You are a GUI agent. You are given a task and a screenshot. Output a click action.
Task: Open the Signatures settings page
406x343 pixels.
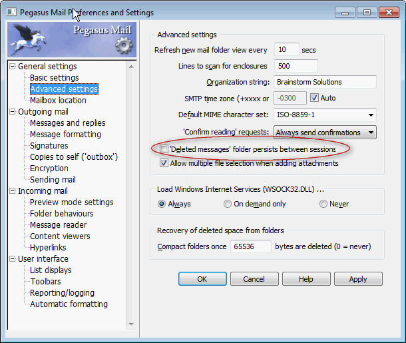coord(49,146)
